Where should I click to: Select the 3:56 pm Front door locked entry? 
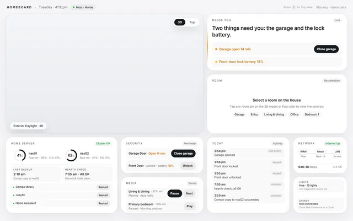pos(248,164)
